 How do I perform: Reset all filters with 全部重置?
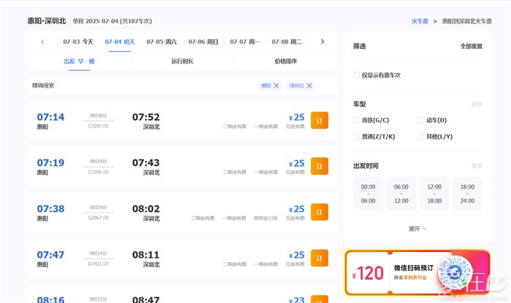click(471, 46)
